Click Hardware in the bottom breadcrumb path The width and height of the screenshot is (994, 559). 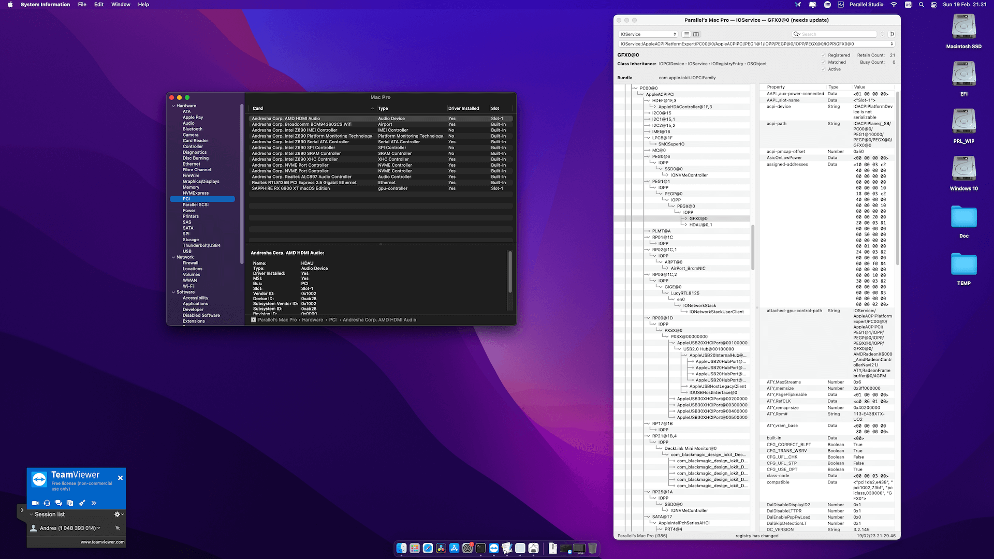pyautogui.click(x=312, y=320)
